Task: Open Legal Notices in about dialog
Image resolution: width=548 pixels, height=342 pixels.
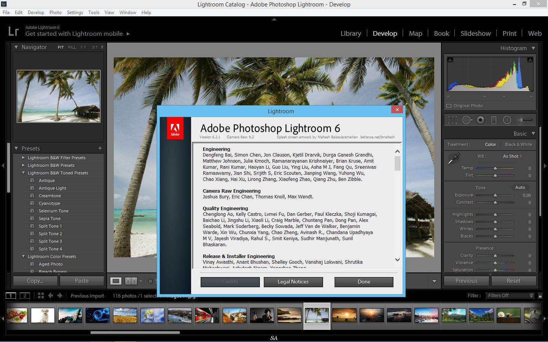Action: pos(293,282)
